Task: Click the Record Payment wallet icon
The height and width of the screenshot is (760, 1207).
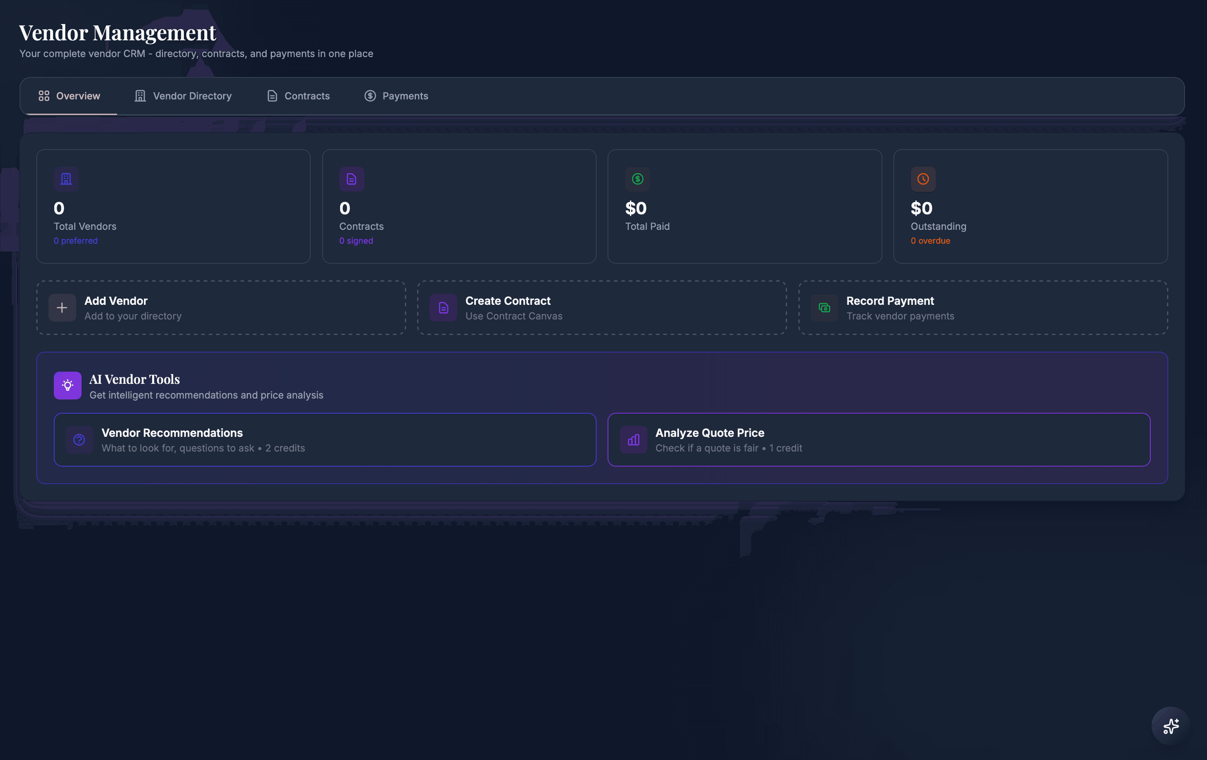Action: (x=824, y=308)
